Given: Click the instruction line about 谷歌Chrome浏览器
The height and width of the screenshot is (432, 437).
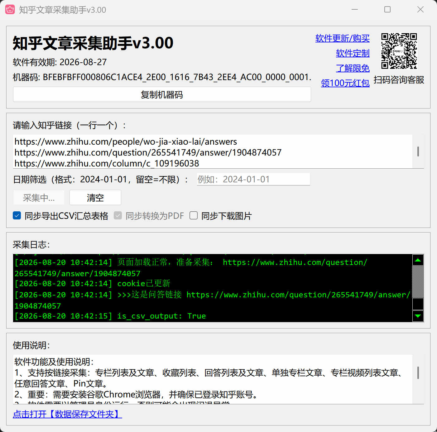Looking at the screenshot, I should coord(137,395).
